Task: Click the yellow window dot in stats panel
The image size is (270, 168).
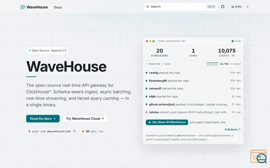Action: coord(150,41)
